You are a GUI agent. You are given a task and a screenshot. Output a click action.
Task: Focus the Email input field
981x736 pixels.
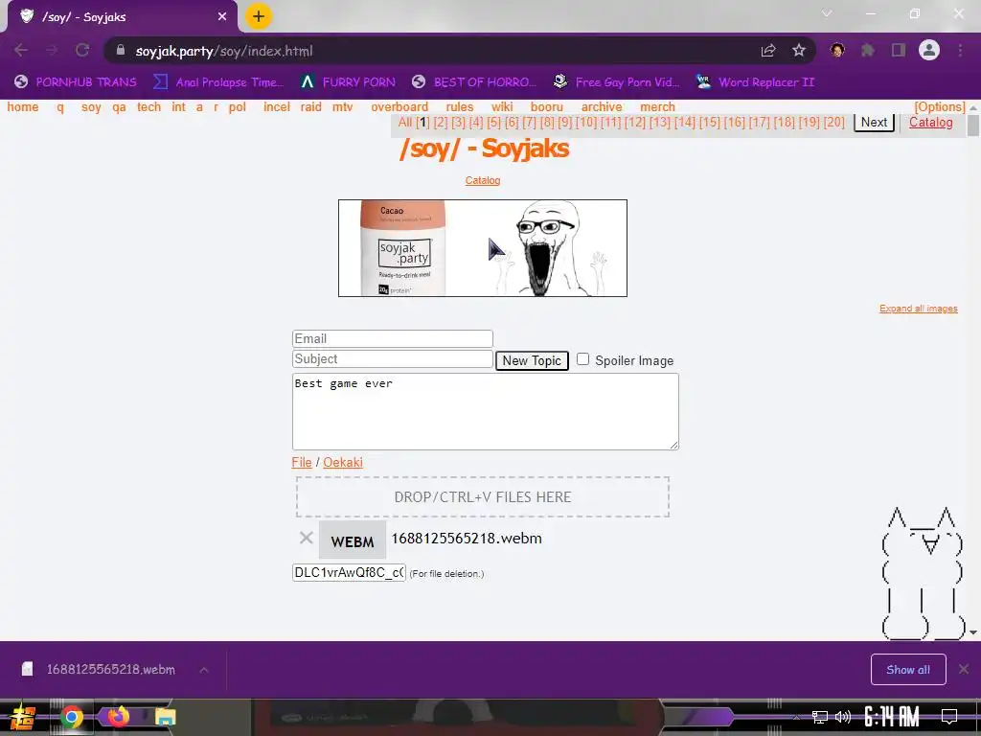tap(392, 338)
